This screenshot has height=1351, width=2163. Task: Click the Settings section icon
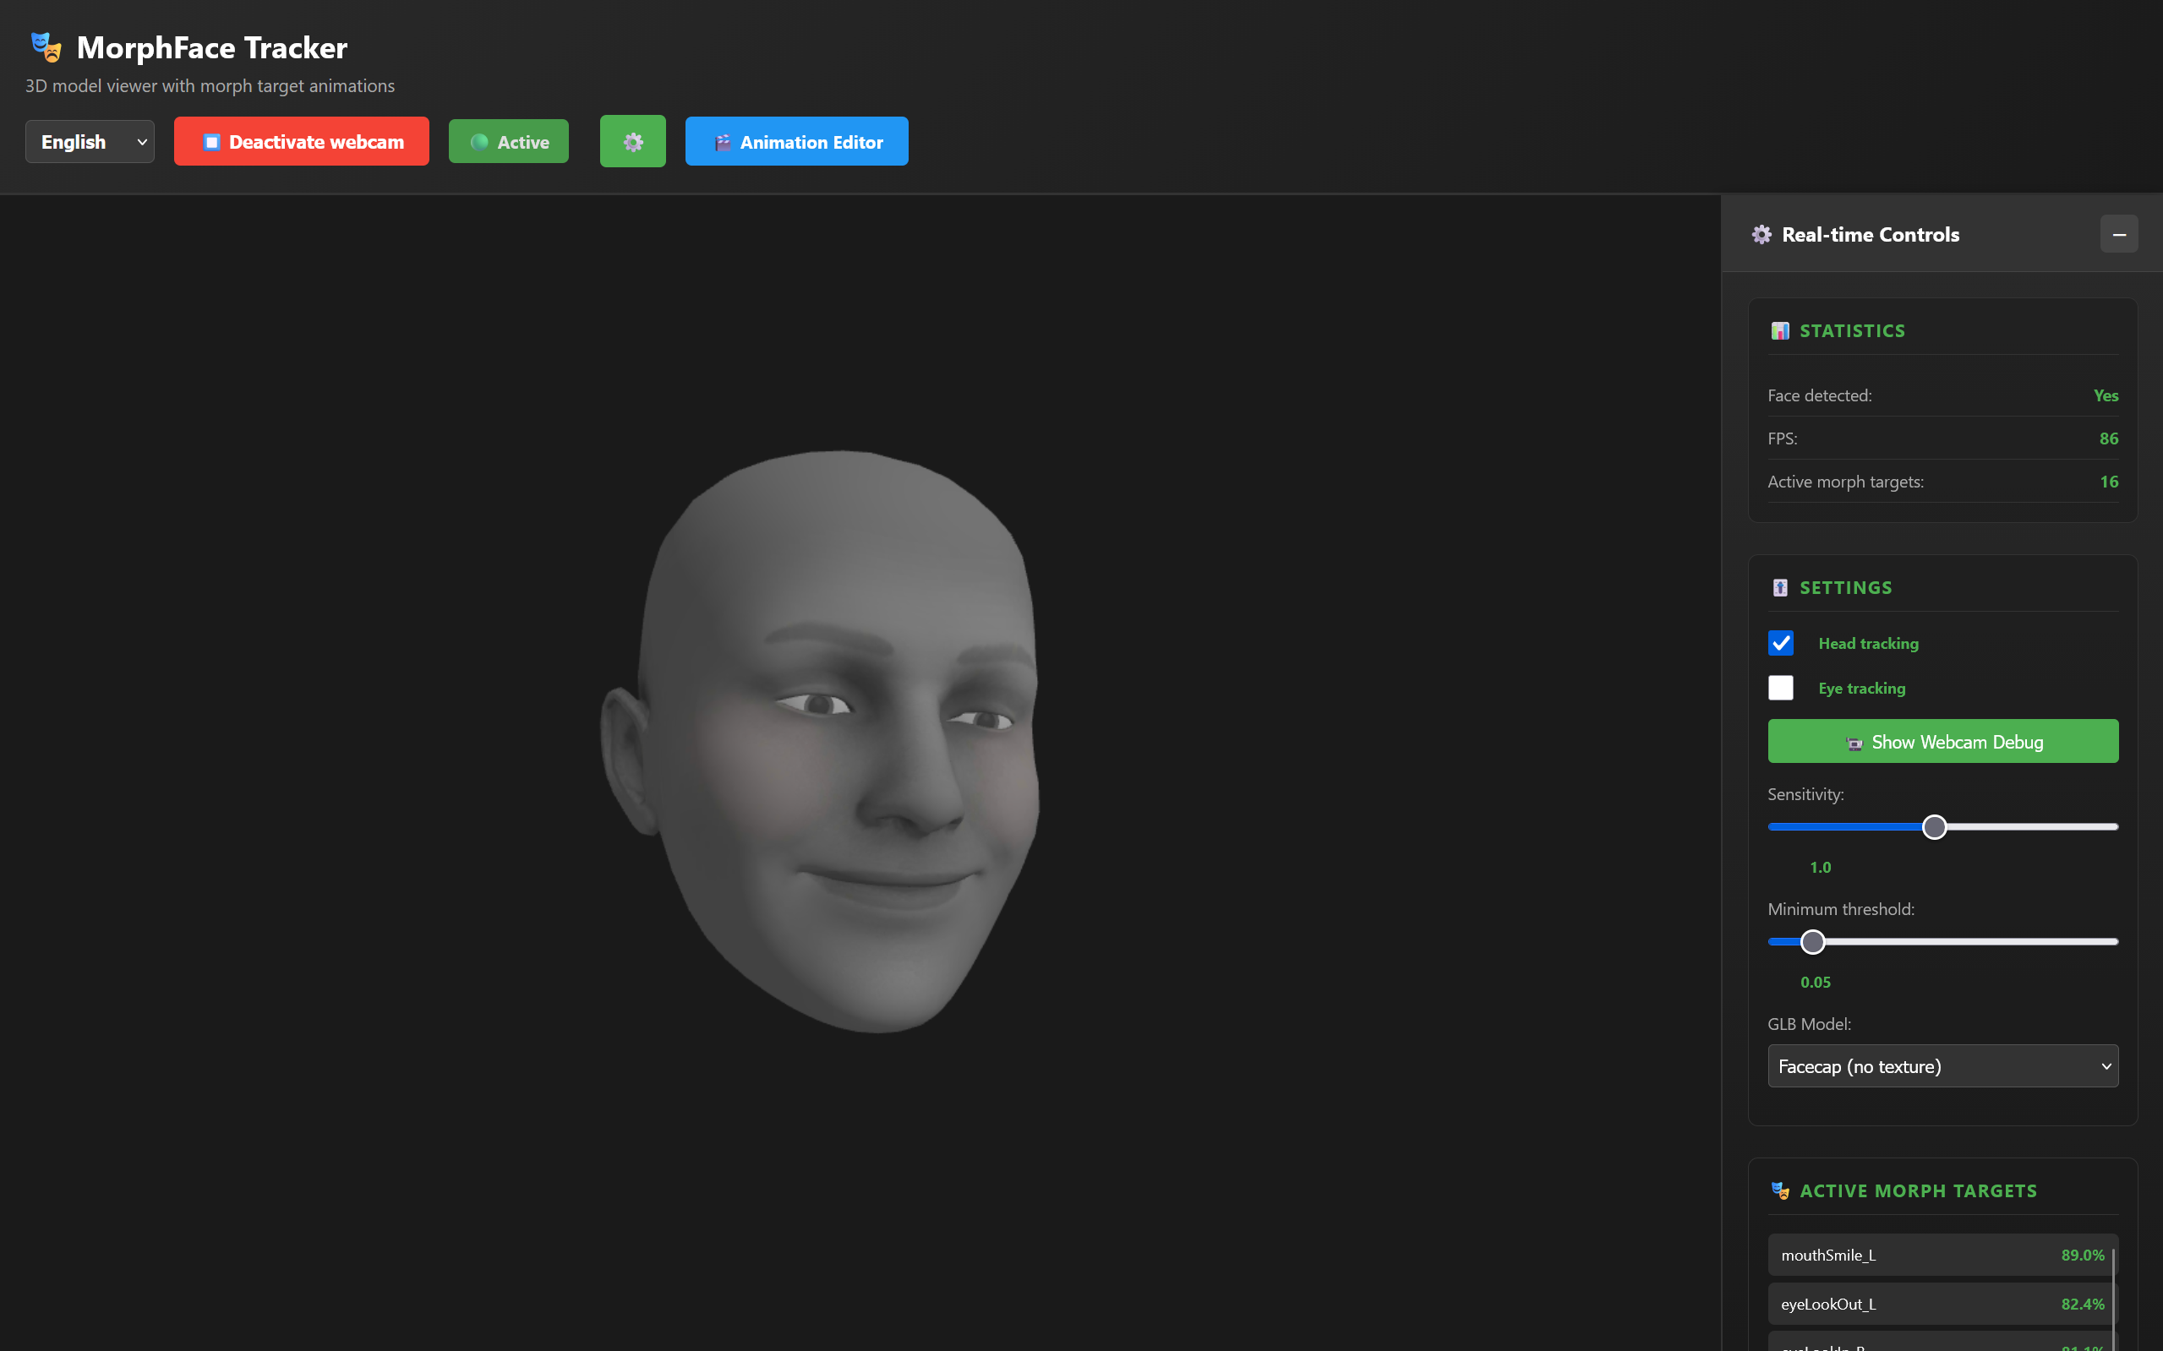[1779, 587]
